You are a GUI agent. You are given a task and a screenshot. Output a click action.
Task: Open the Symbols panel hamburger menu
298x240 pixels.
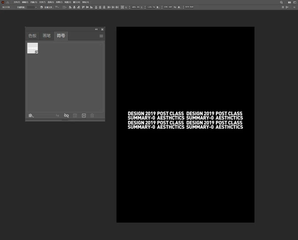(x=101, y=36)
